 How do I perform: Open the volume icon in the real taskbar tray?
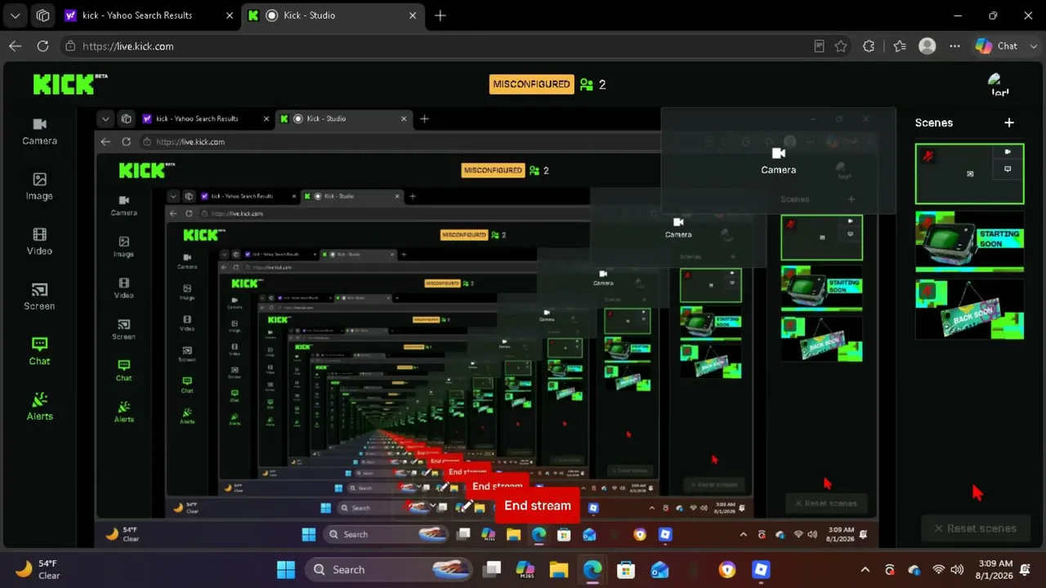coord(957,569)
